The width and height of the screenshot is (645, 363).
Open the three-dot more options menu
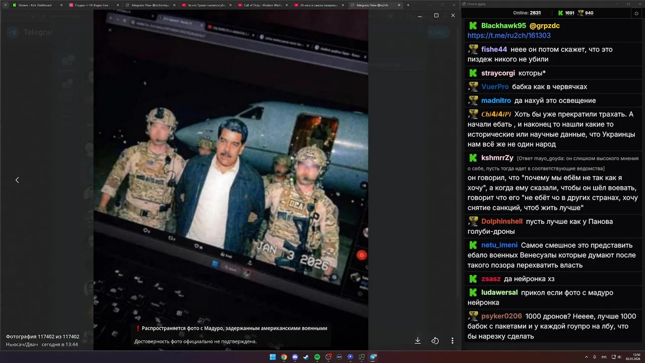pos(453,340)
